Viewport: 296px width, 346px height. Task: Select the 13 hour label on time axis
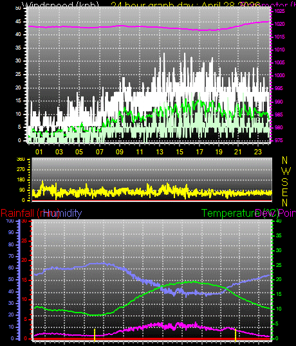point(160,152)
